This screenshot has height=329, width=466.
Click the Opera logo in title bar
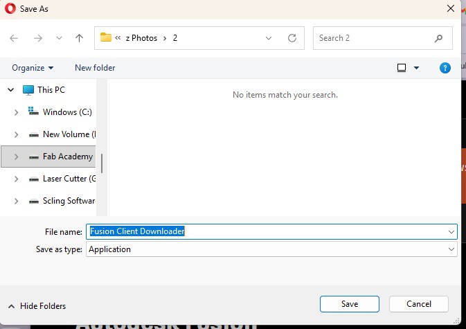10,8
